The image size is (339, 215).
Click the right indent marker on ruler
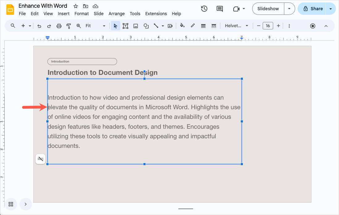point(242,38)
